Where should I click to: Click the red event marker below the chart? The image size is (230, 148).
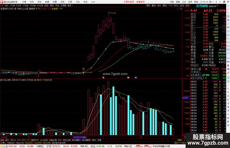pyautogui.click(x=103, y=77)
